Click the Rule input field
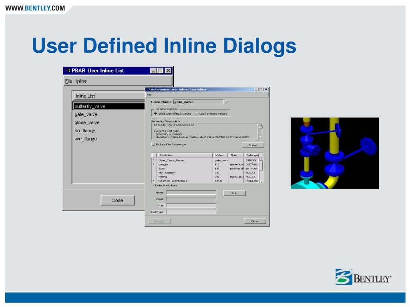Screen dimensions: 410x307 point(191,205)
